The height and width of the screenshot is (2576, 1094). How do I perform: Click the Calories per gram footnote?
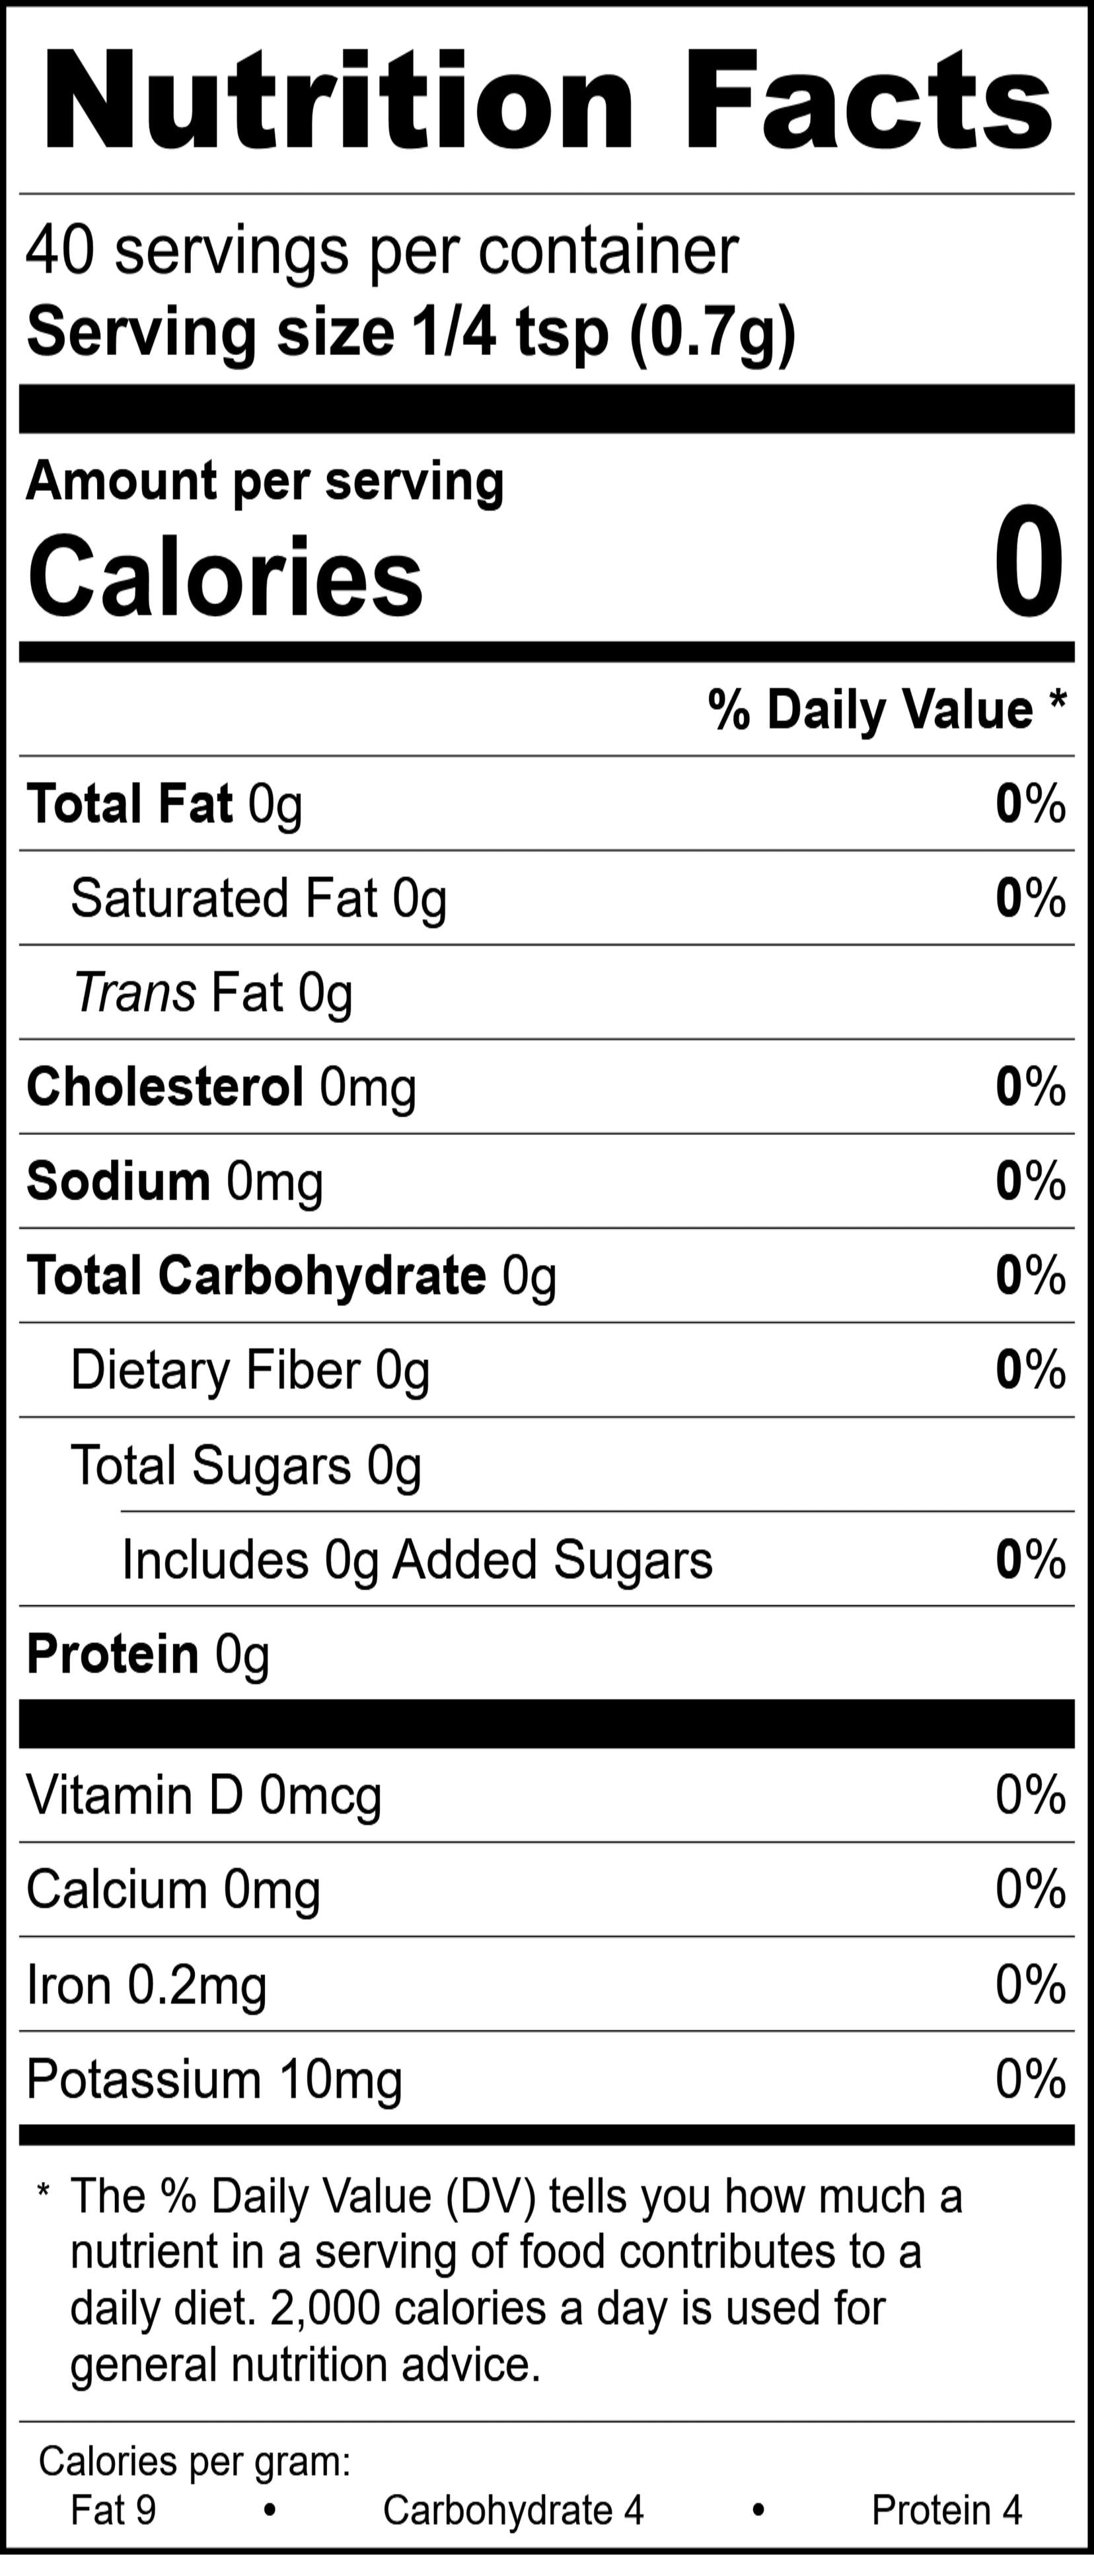click(195, 2461)
